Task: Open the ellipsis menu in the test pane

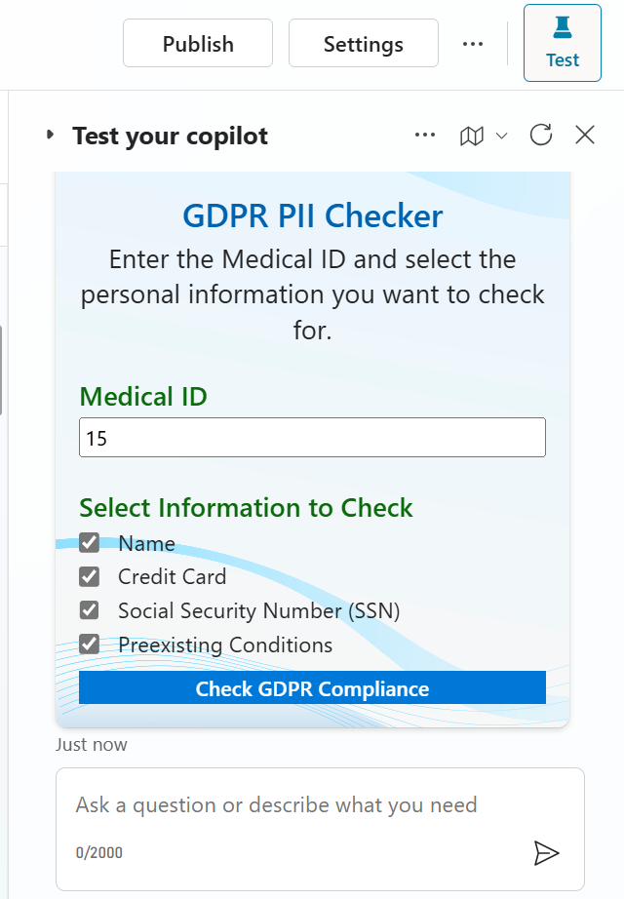Action: point(425,136)
